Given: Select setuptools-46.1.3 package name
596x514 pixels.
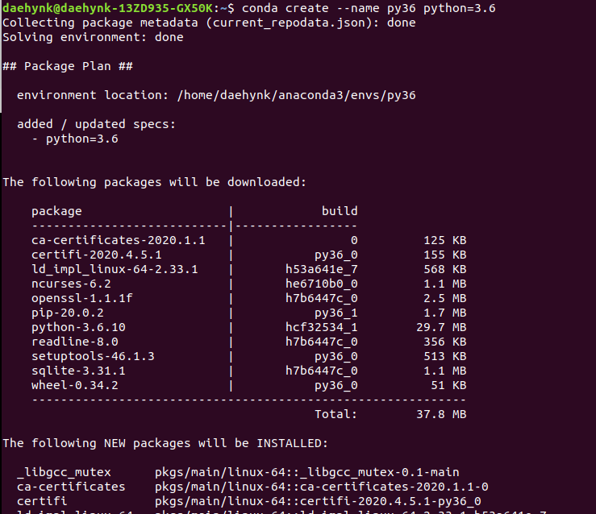Looking at the screenshot, I should [93, 356].
